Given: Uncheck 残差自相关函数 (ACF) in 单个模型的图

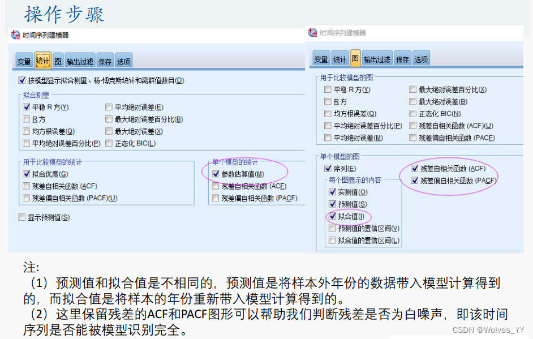Looking at the screenshot, I should (x=415, y=168).
